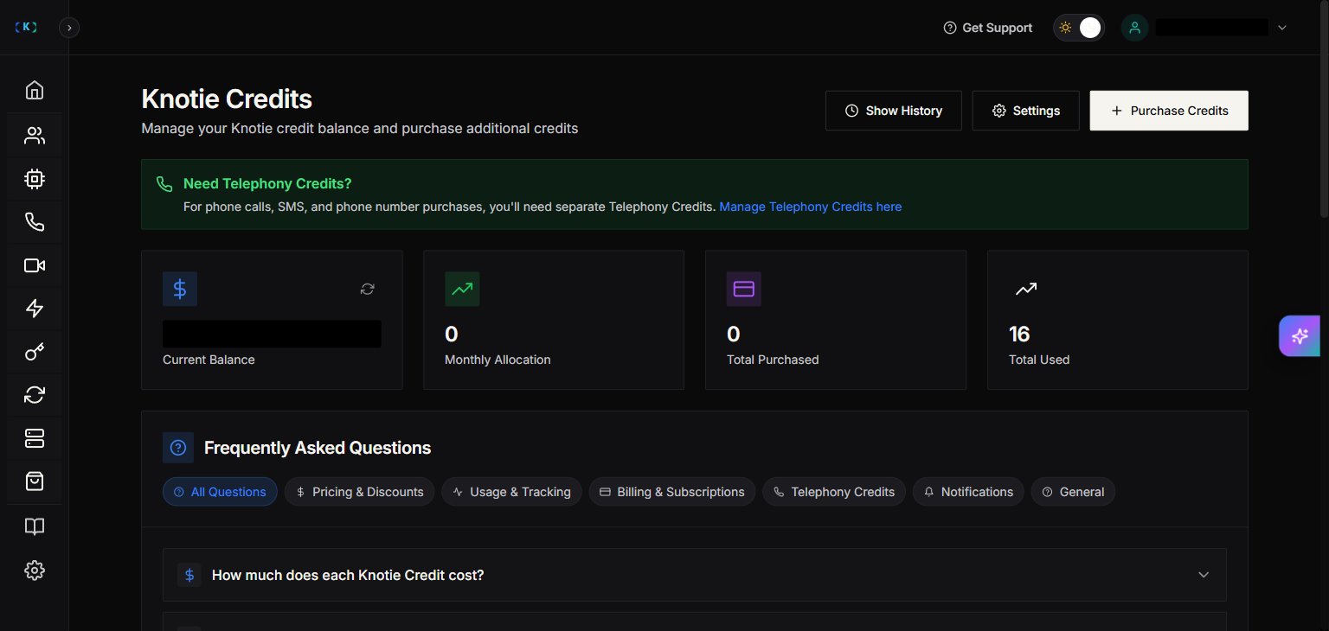This screenshot has width=1329, height=631.
Task: Click the Purchase Credits button
Action: (1169, 111)
